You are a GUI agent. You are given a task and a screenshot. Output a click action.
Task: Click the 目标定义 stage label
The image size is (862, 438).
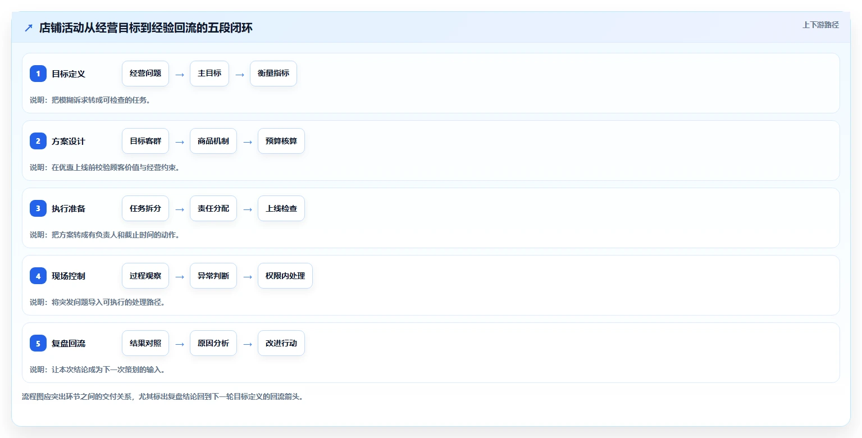[69, 74]
